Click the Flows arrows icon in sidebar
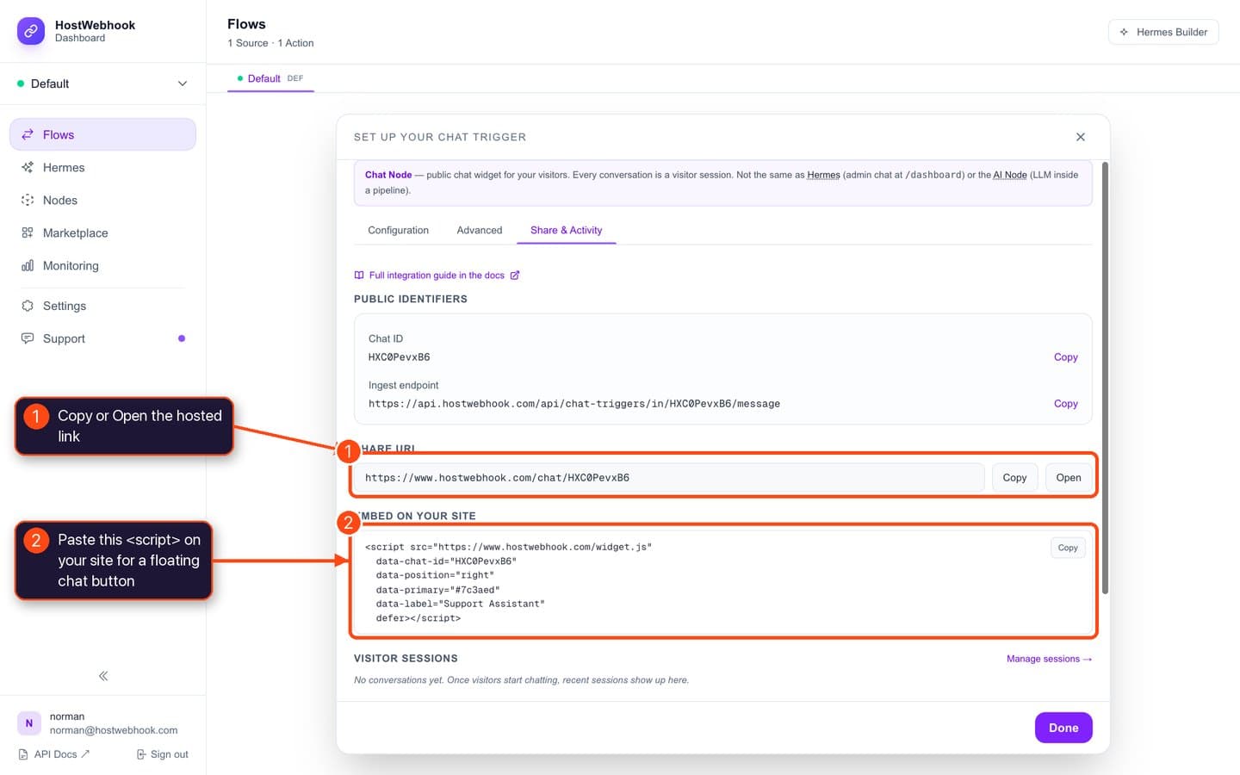1240x775 pixels. tap(28, 134)
